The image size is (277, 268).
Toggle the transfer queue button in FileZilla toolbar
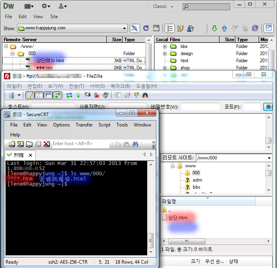point(58,95)
